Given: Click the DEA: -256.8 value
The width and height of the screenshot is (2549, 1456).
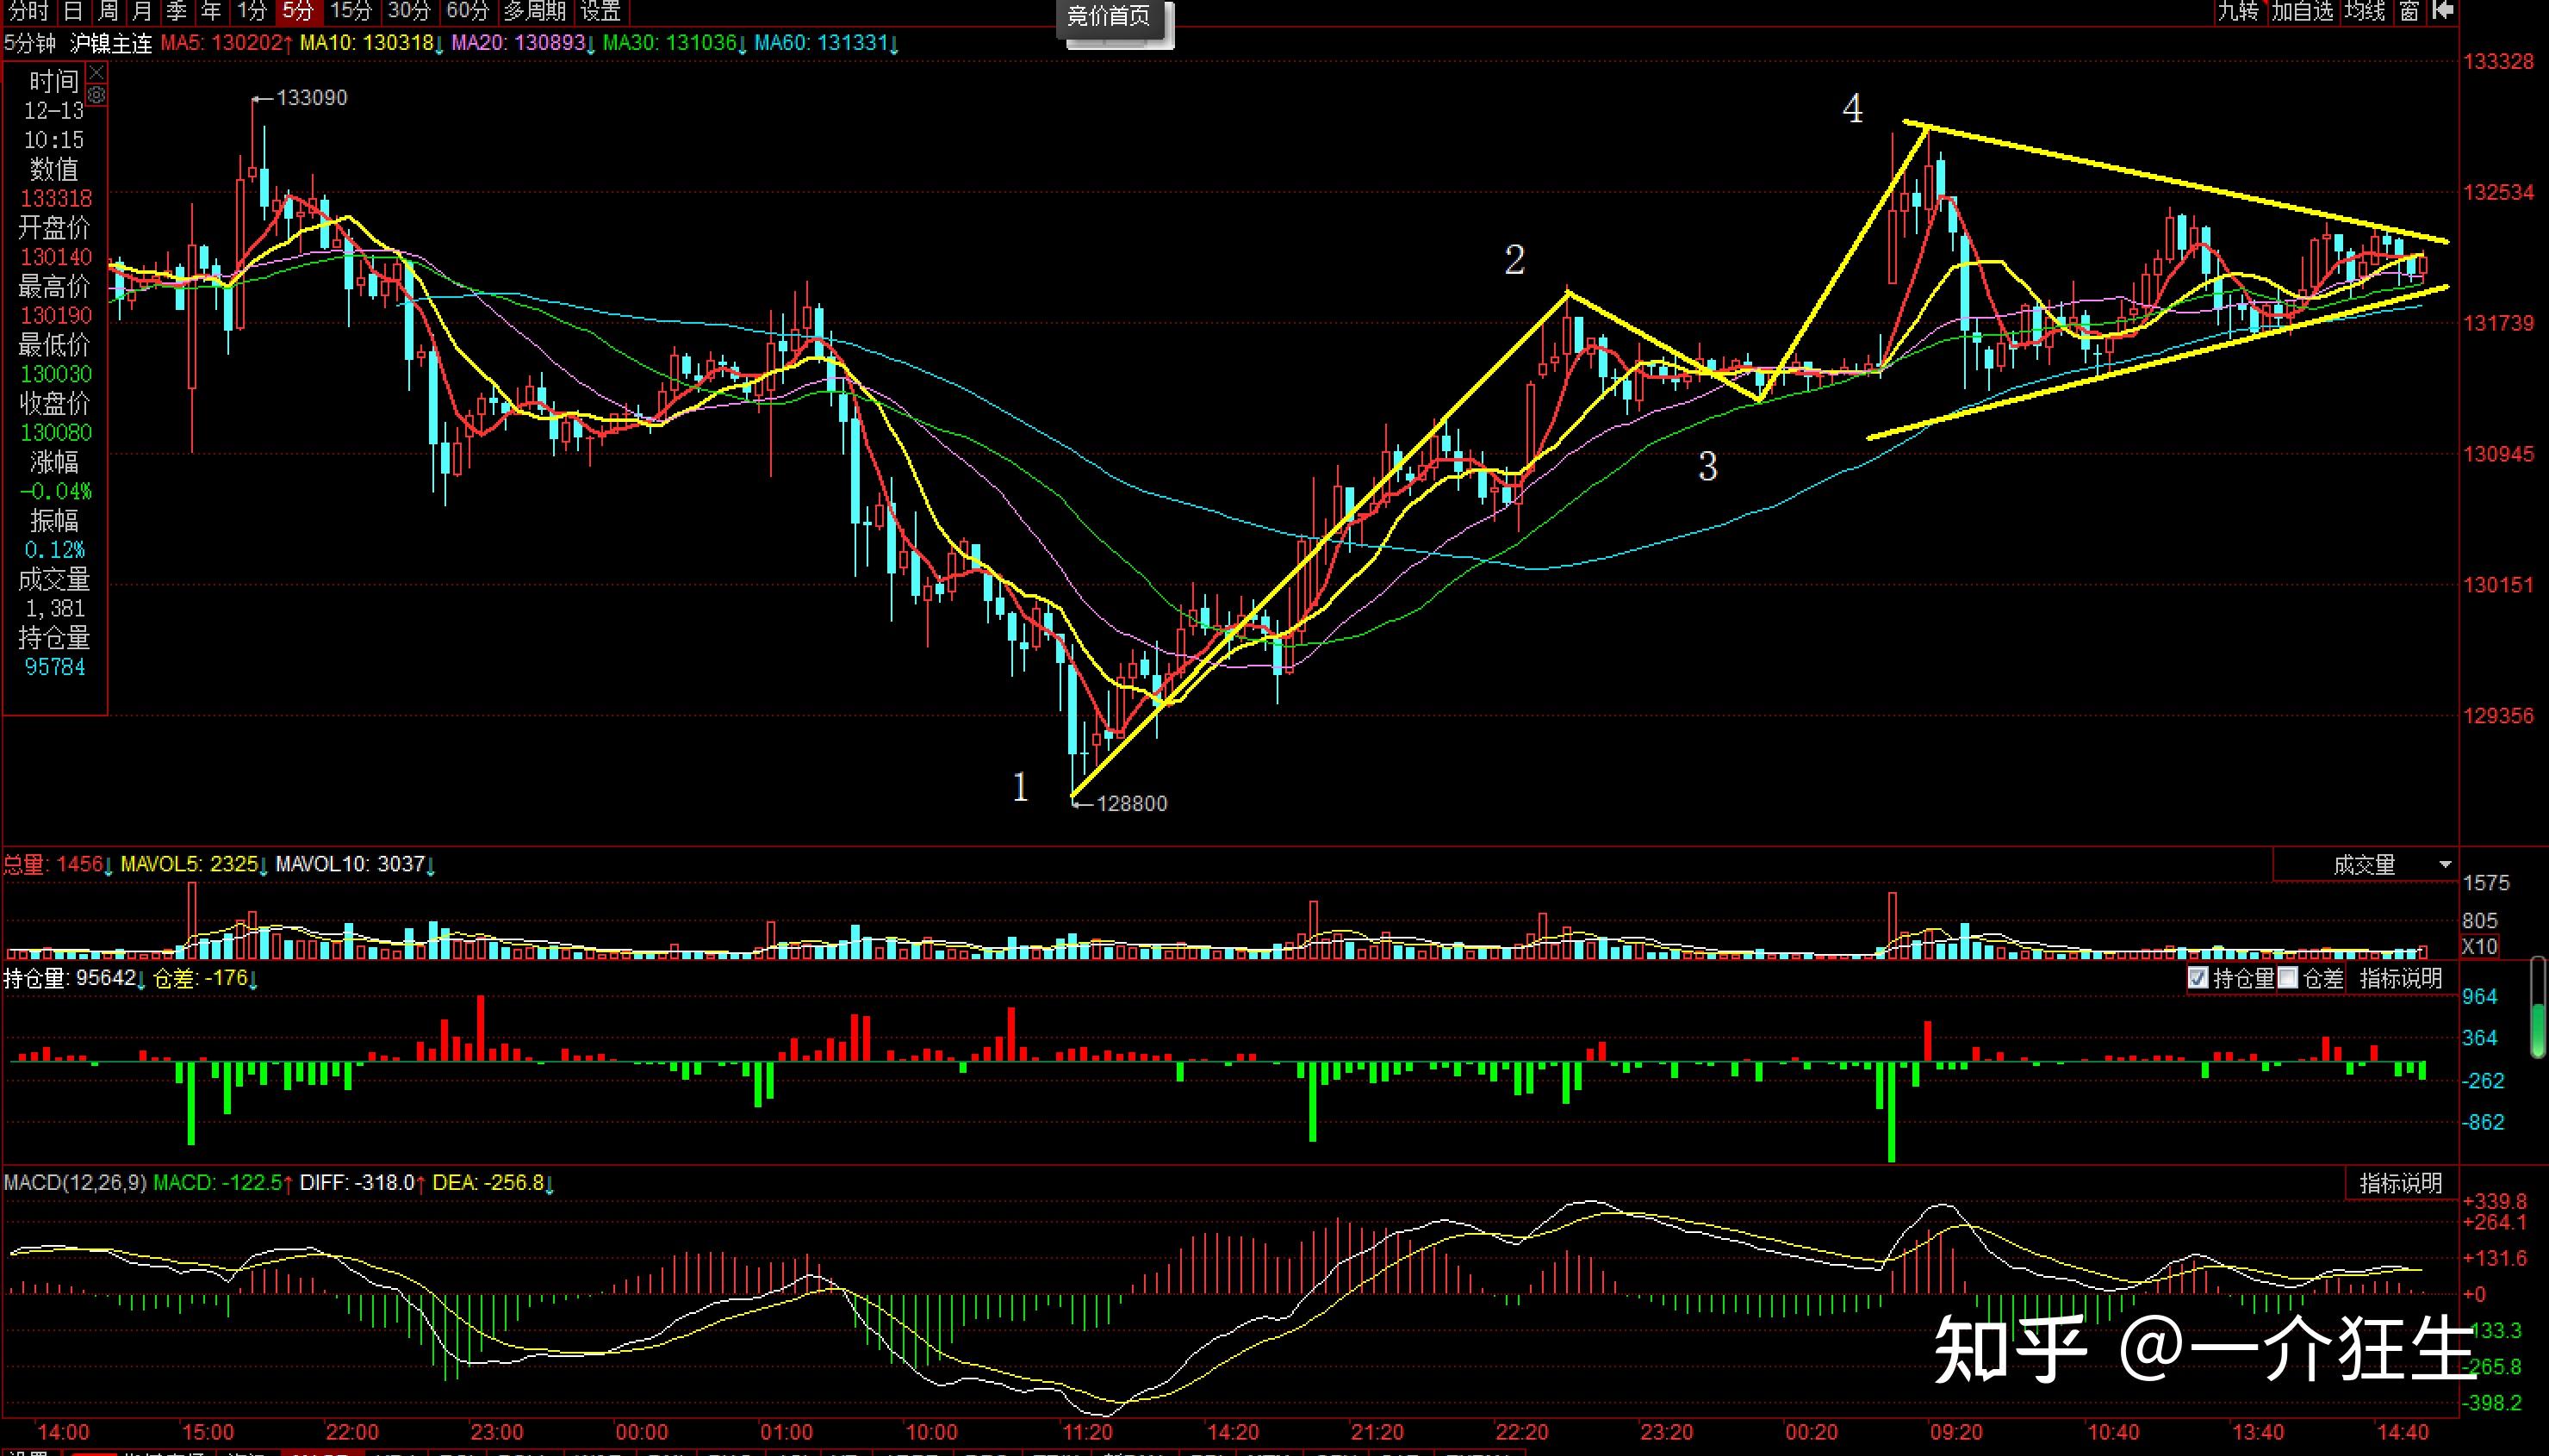Looking at the screenshot, I should click(x=494, y=1183).
